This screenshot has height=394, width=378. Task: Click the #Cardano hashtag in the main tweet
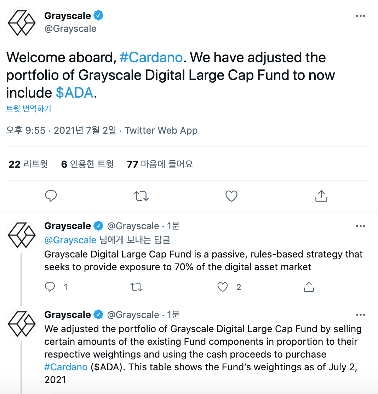[x=151, y=57]
